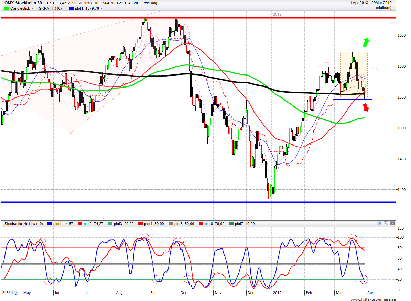Open the plot1 1579.76 dropdown arrow

click(x=102, y=8)
